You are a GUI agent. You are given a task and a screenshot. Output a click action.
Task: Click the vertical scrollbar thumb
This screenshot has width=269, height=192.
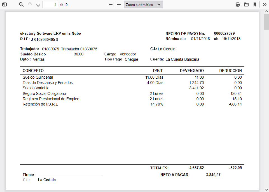(266, 22)
